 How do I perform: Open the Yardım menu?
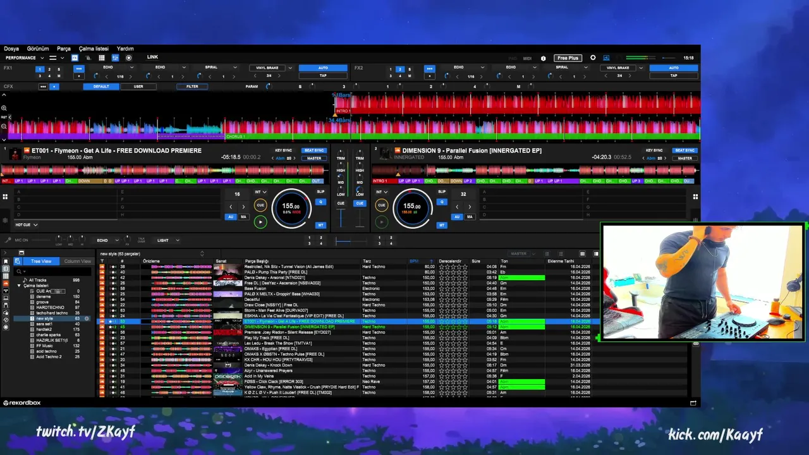tap(125, 49)
